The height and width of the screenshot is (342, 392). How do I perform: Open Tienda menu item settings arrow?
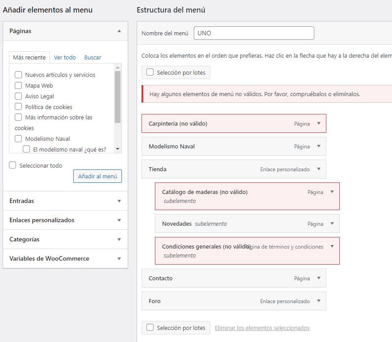[x=319, y=169]
